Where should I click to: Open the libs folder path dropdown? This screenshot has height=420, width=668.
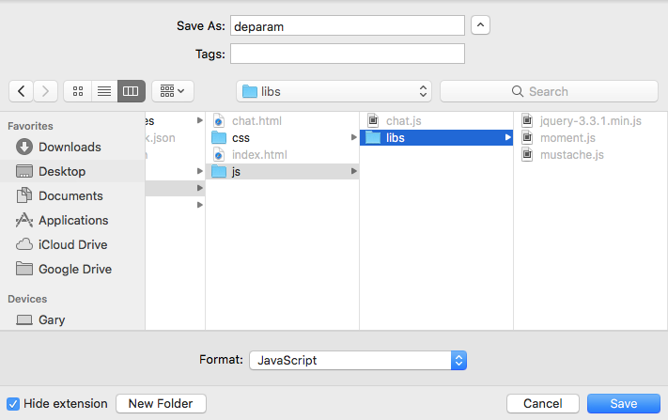[334, 91]
